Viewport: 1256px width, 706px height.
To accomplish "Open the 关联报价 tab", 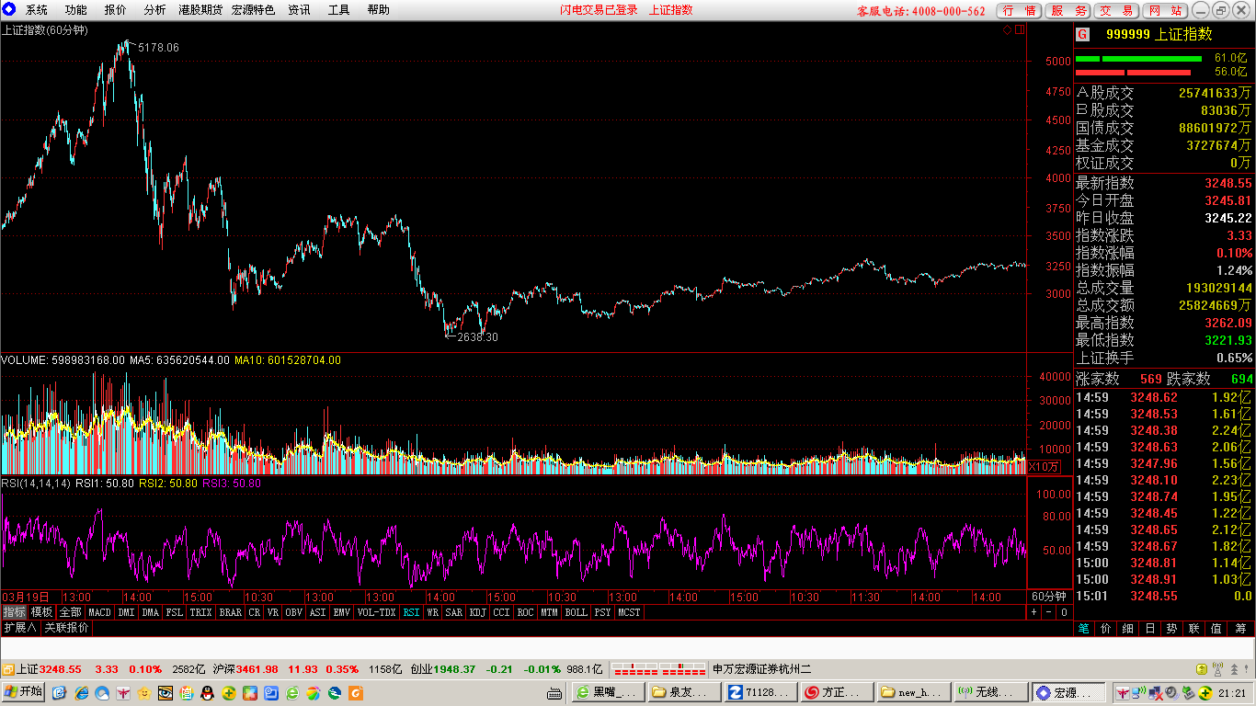I will tap(67, 628).
